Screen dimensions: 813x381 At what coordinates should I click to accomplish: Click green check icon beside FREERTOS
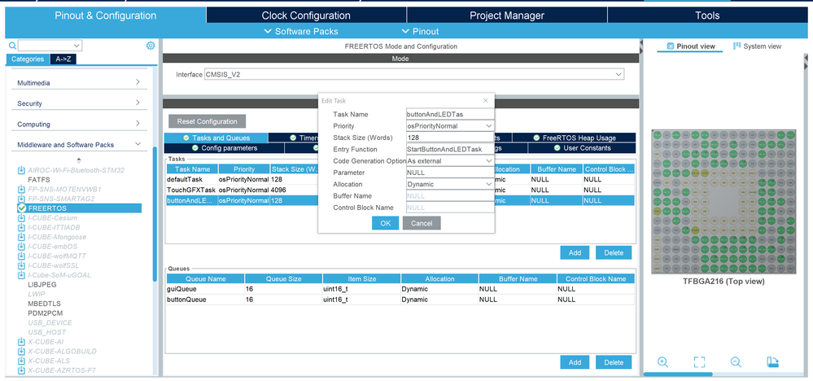pyautogui.click(x=22, y=208)
